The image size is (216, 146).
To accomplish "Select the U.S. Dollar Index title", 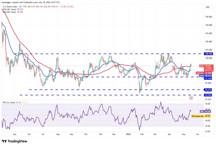I will point(10,6).
